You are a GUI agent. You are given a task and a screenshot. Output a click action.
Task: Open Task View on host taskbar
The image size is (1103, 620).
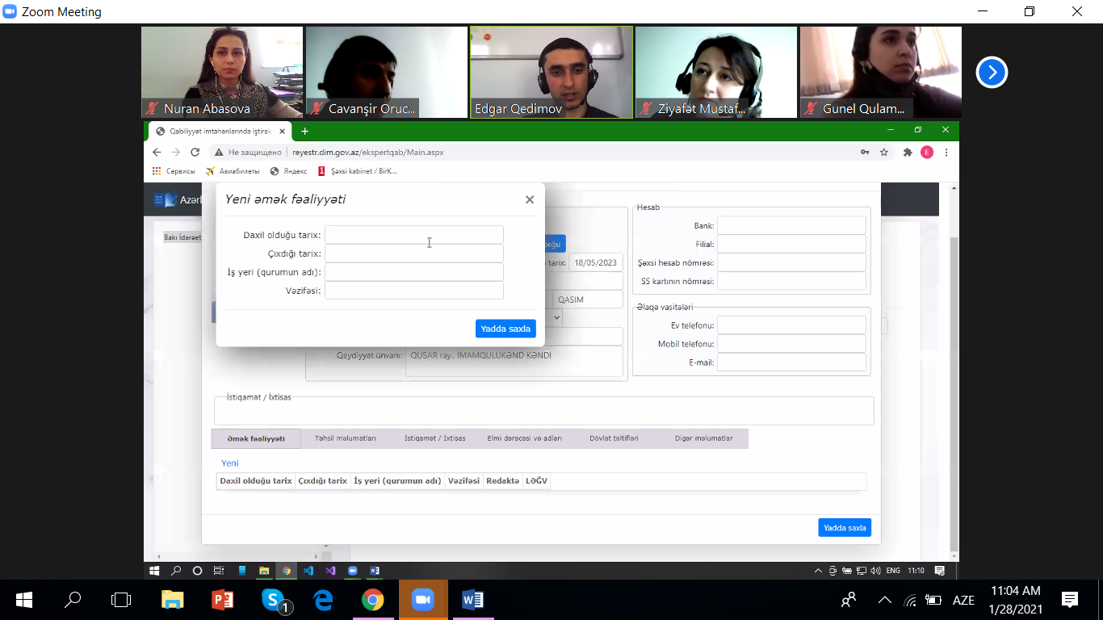(x=121, y=600)
